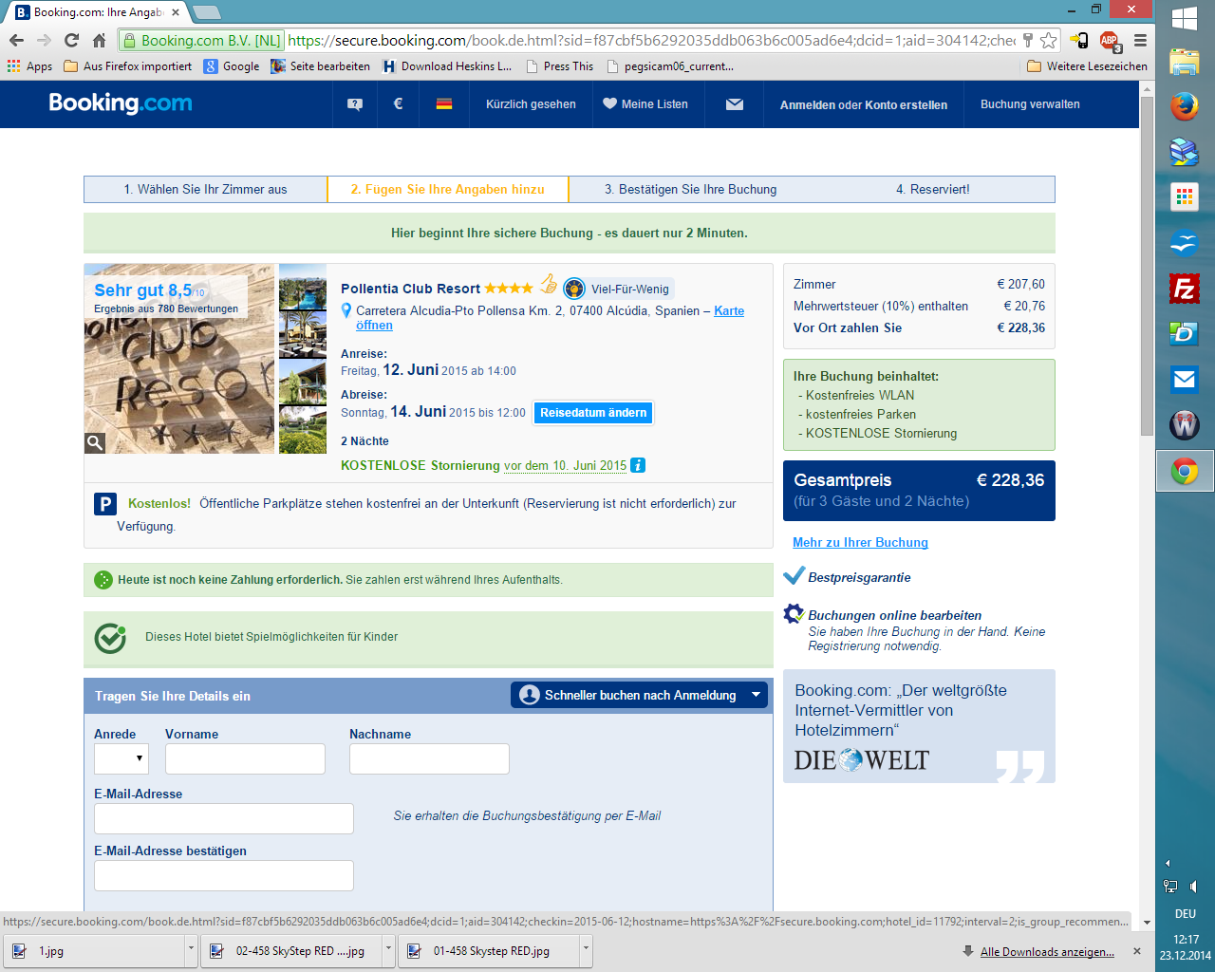This screenshot has width=1215, height=972.
Task: Click the magnifier icon on hotel photo
Action: tap(95, 442)
